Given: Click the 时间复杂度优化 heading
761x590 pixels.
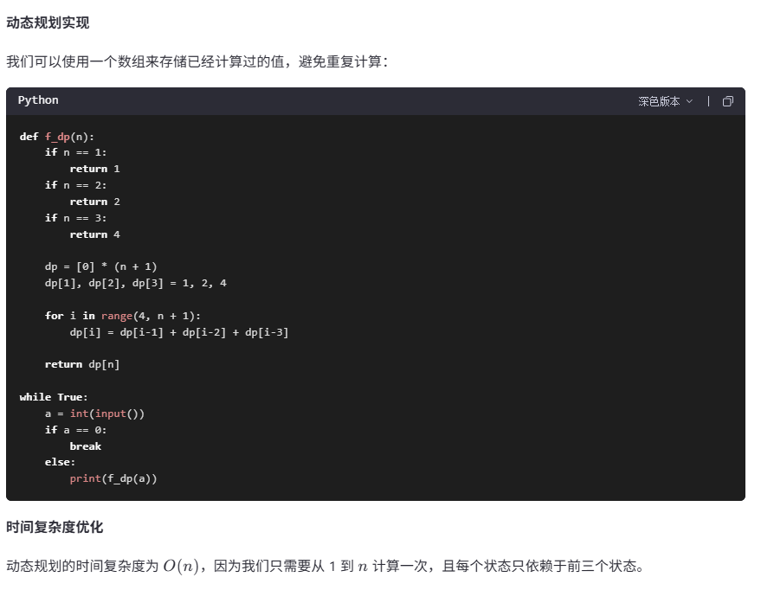Looking at the screenshot, I should coord(55,527).
